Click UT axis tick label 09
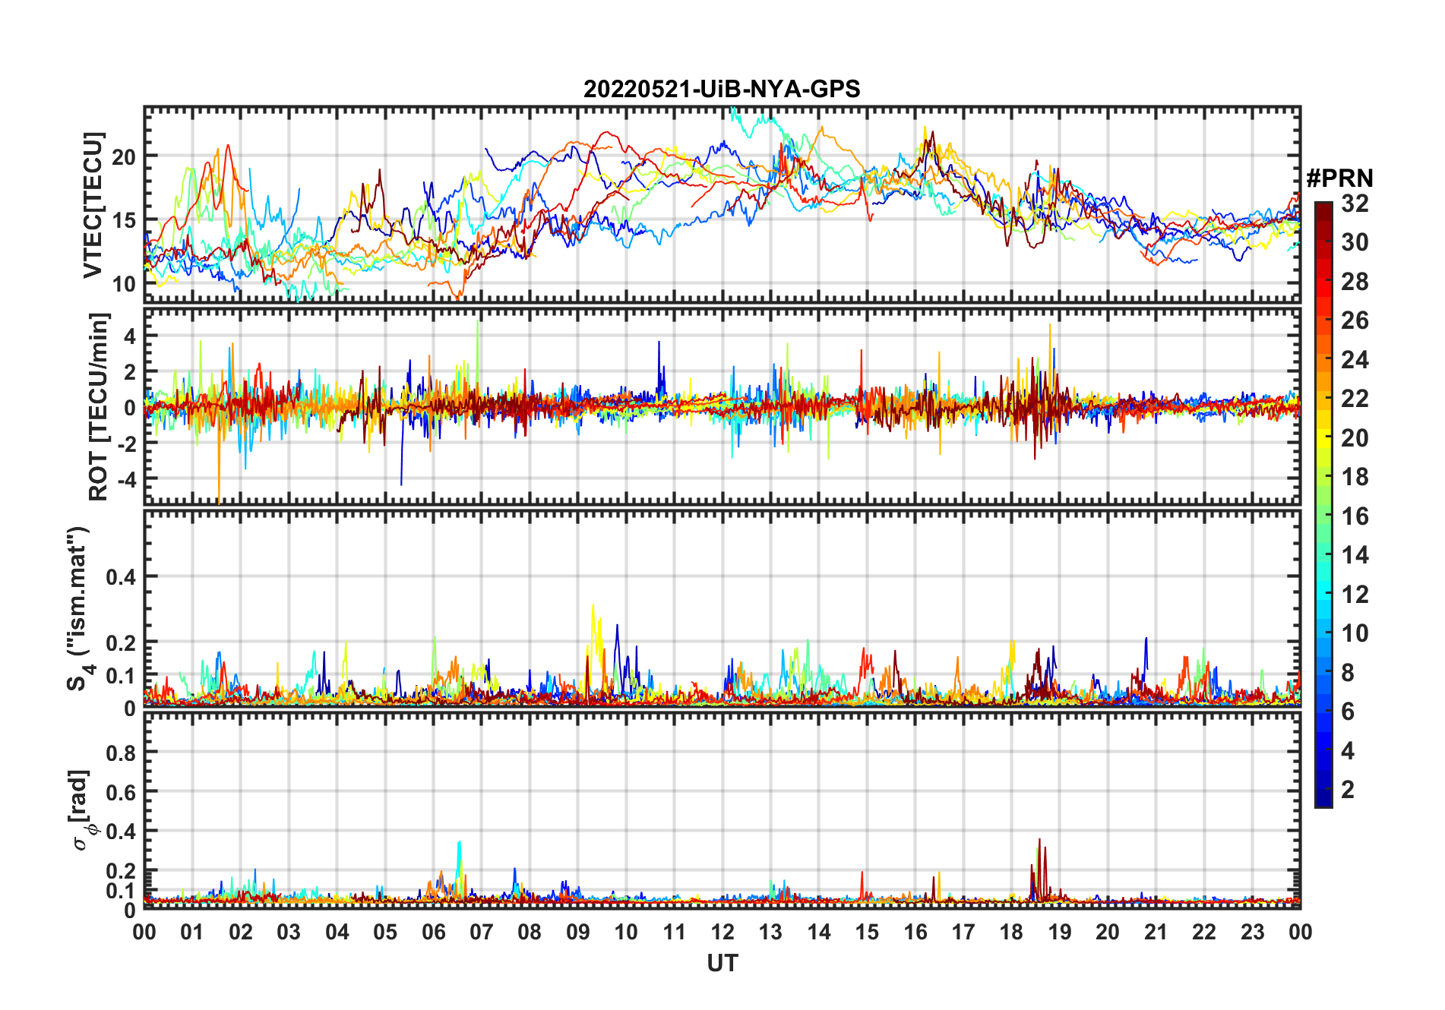1445x1010 pixels. [x=578, y=932]
